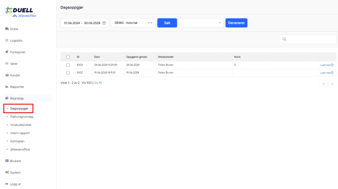
Task: Click the Brukere ID card icon
Action: (x=7, y=161)
